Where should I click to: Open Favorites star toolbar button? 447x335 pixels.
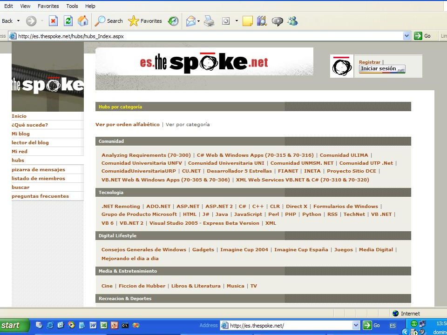145,21
